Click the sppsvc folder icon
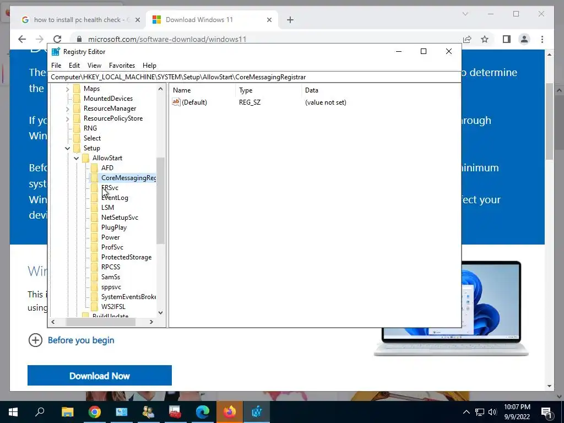Screen dimensions: 564x423 coord(94,287)
